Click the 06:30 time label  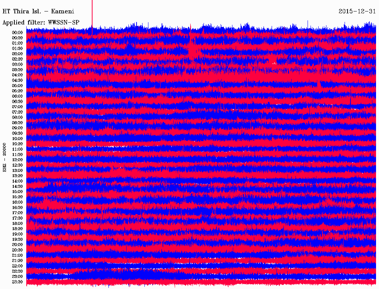17,102
